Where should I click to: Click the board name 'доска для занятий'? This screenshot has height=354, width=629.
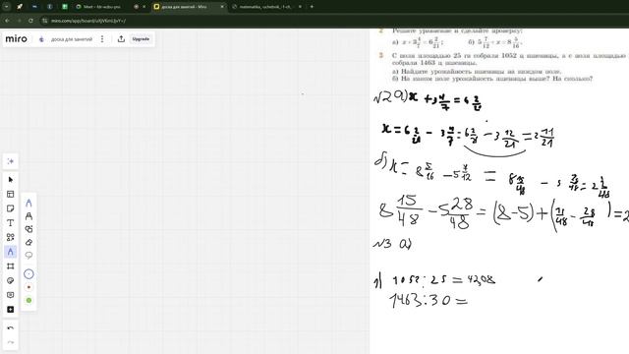click(72, 39)
